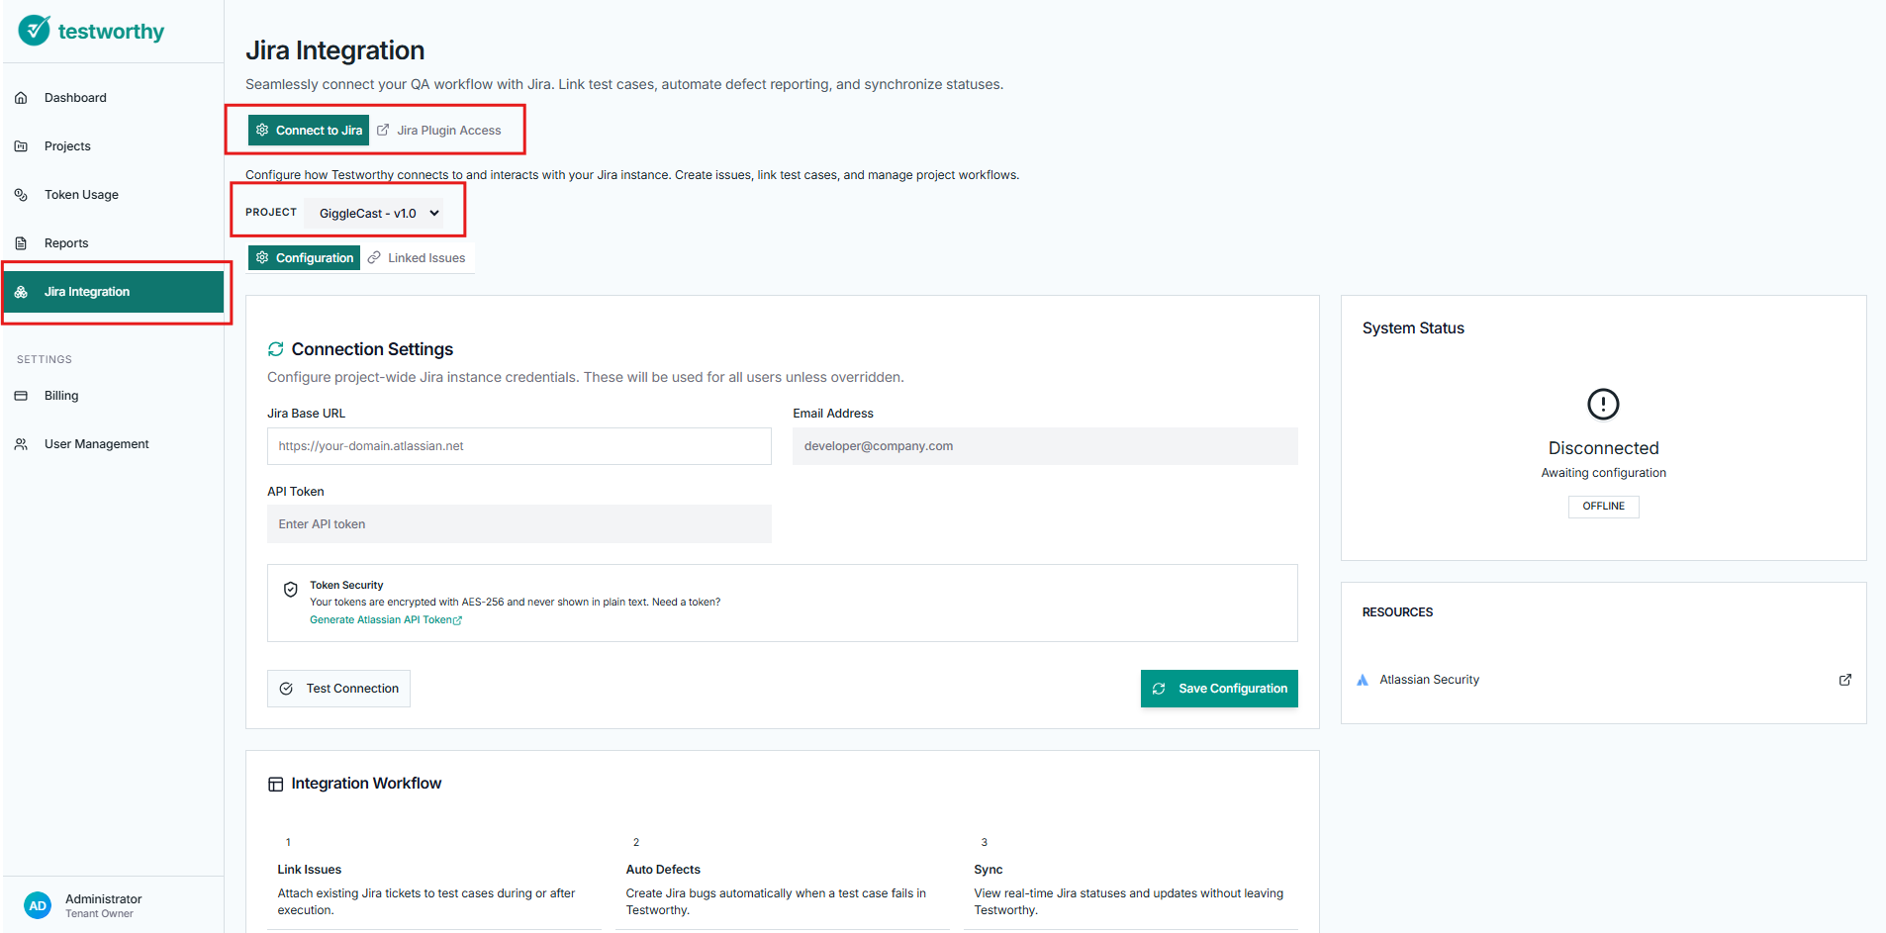Viewport: 1886px width, 933px height.
Task: Open Atlassian Security external link icon
Action: 1845,680
